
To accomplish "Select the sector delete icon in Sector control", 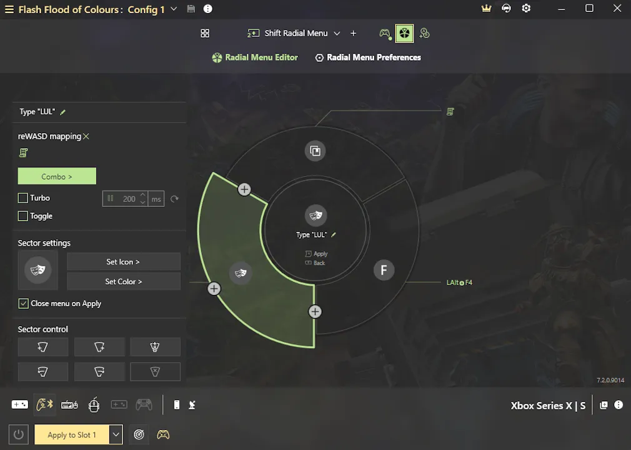I will click(x=155, y=372).
